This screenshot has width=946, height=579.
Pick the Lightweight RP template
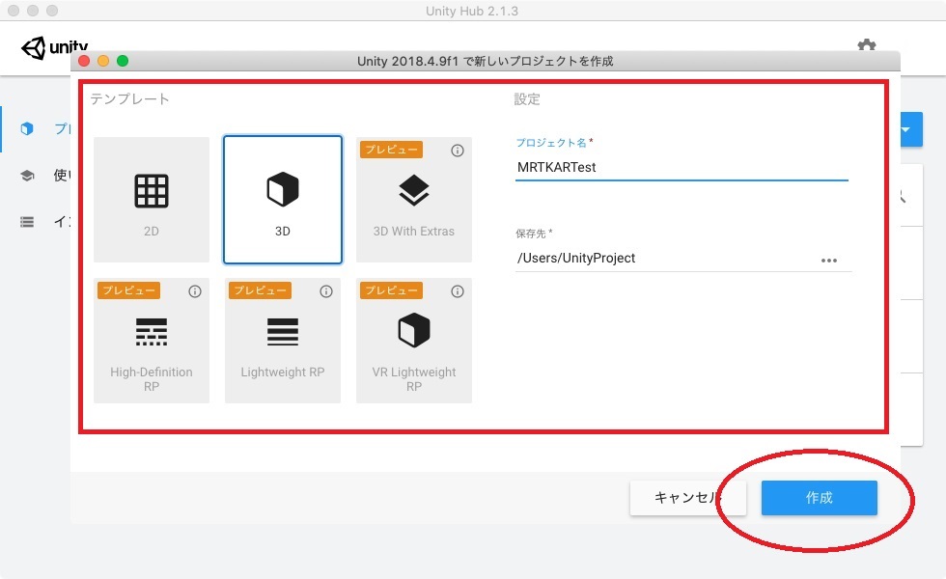point(282,340)
